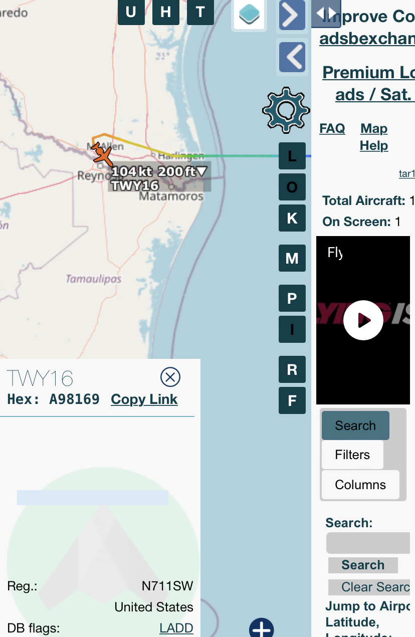Click the TWY16 callsign heading

(40, 378)
